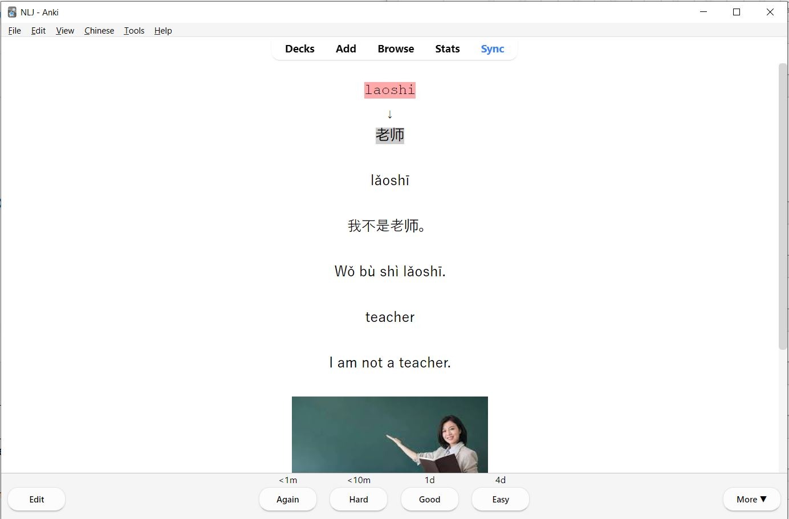Image resolution: width=789 pixels, height=519 pixels.
Task: Open the File menu
Action: pyautogui.click(x=15, y=31)
